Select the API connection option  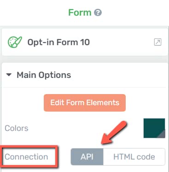pos(87,157)
